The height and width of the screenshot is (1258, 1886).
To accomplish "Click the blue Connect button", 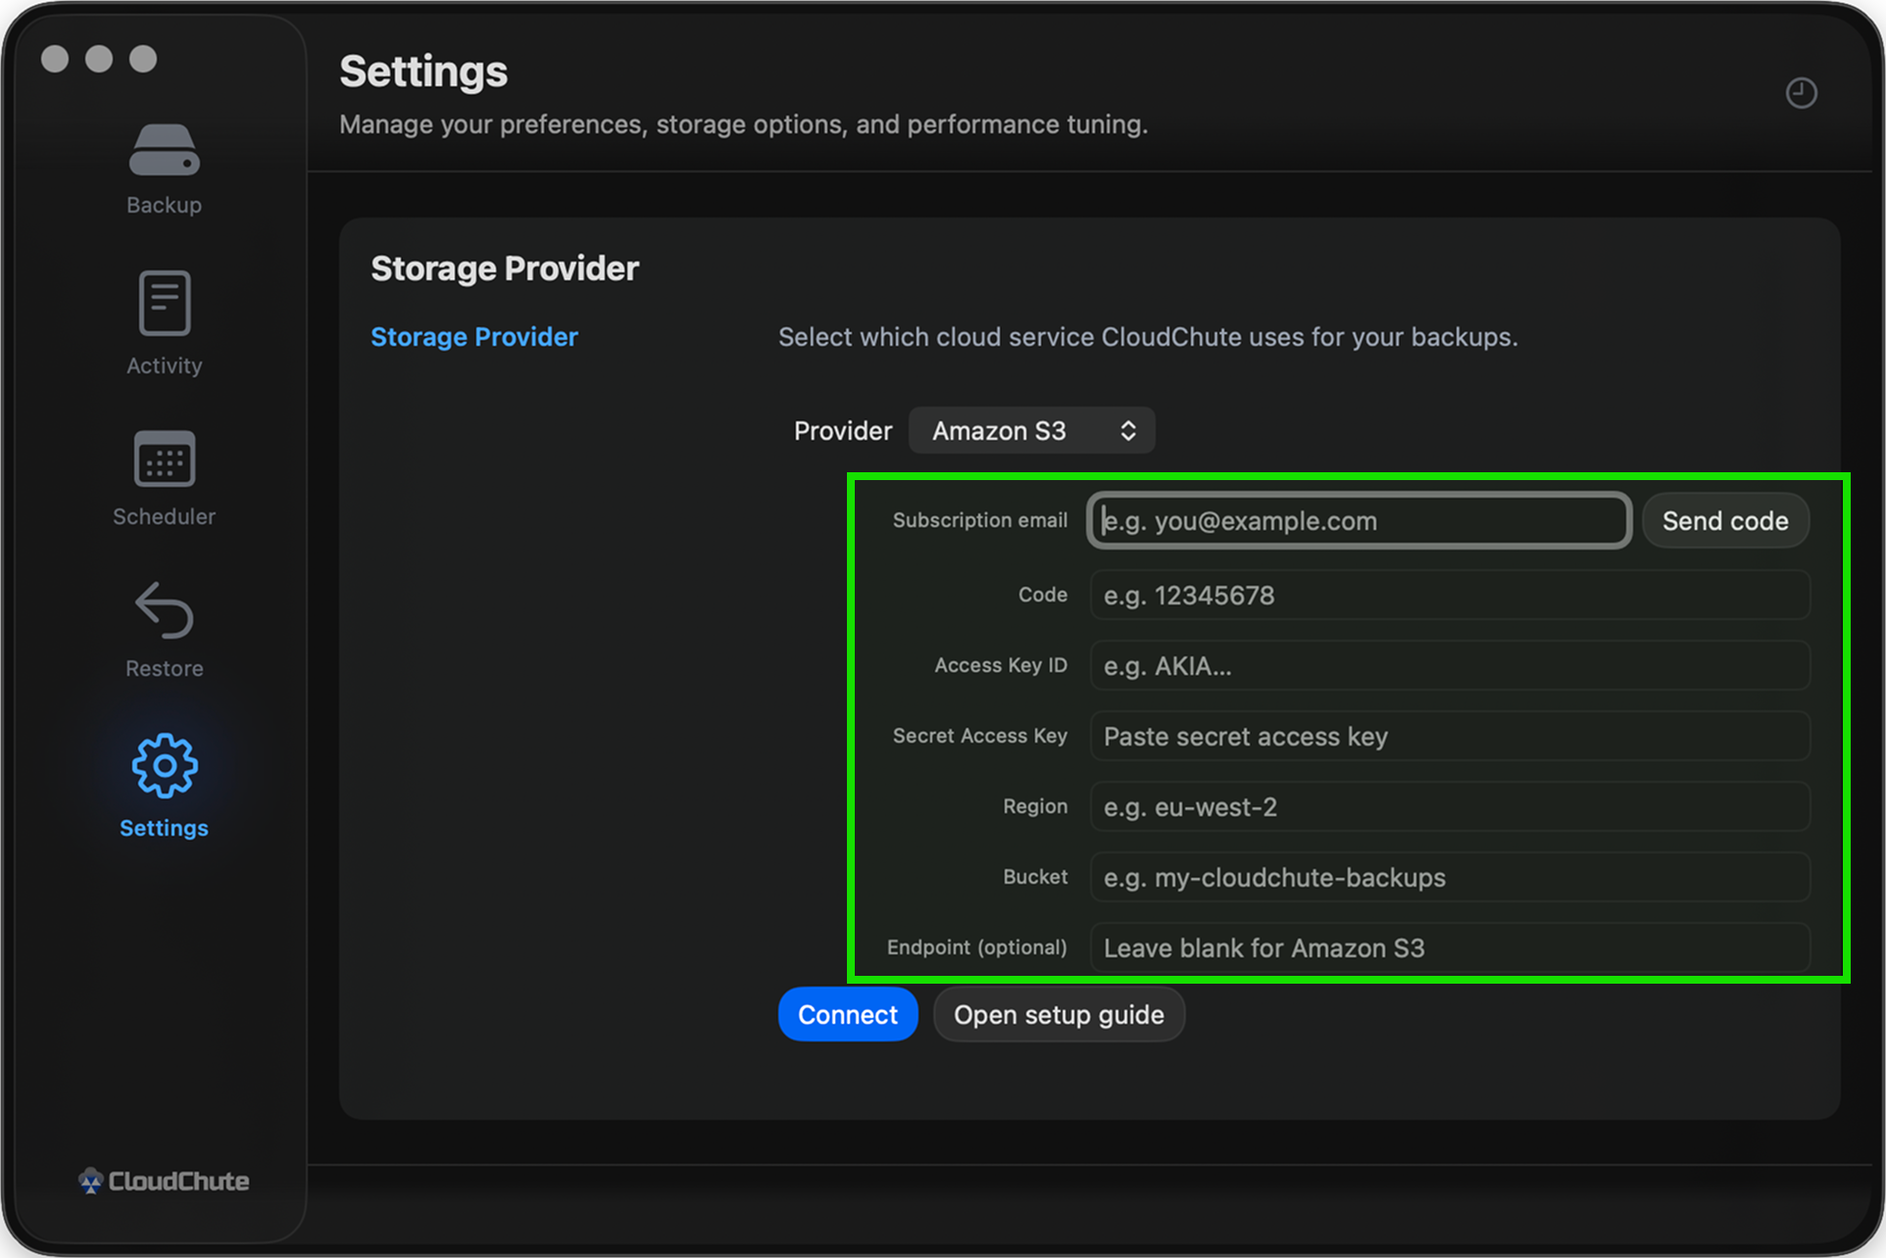I will point(848,1015).
